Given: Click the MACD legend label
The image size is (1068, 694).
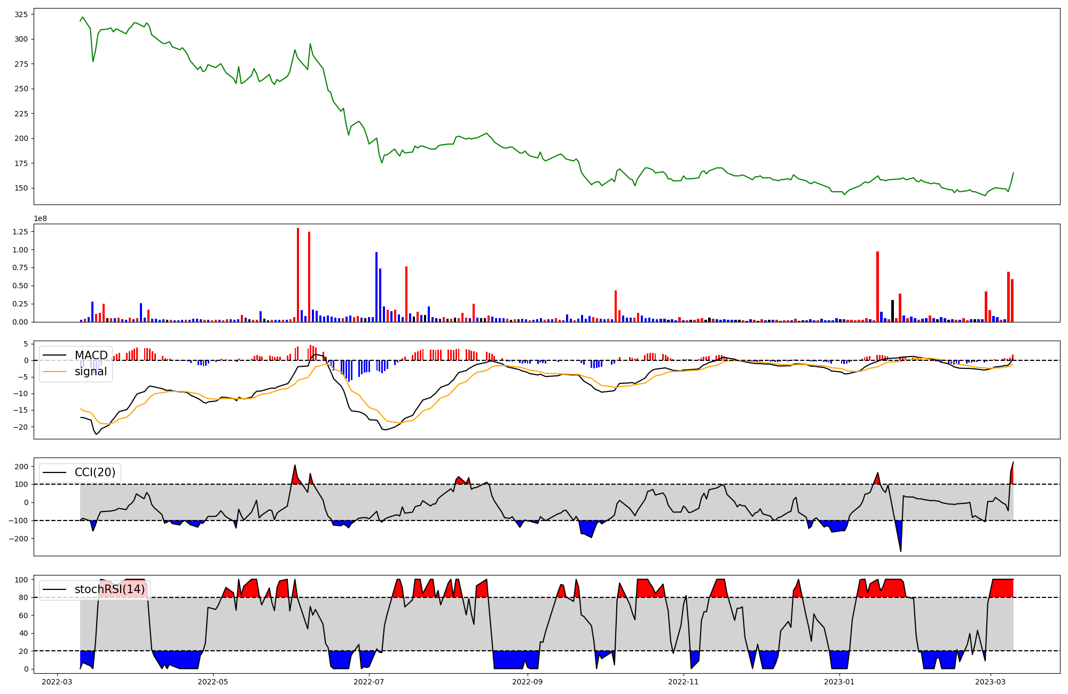Looking at the screenshot, I should (x=91, y=355).
